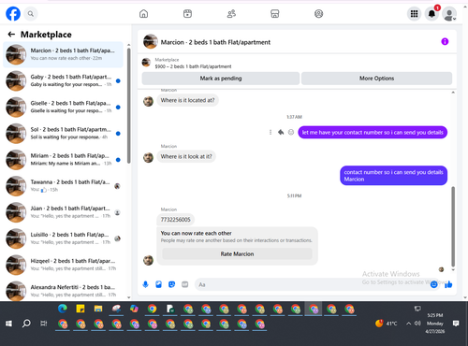
Task: Open Marcion chat header title
Action: pyautogui.click(x=215, y=42)
